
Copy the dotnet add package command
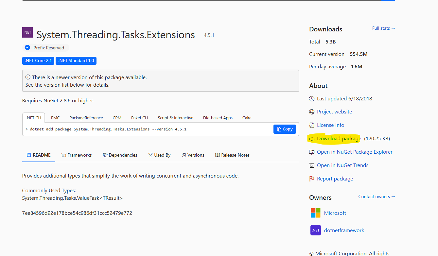[x=285, y=129]
